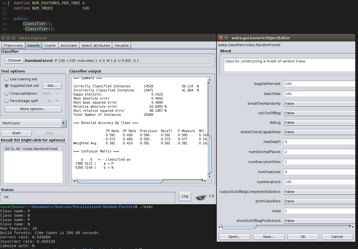Viewport: 358px width, 249px height.
Task: Click the NUM_TREES define line in editor
Action: (51, 8)
